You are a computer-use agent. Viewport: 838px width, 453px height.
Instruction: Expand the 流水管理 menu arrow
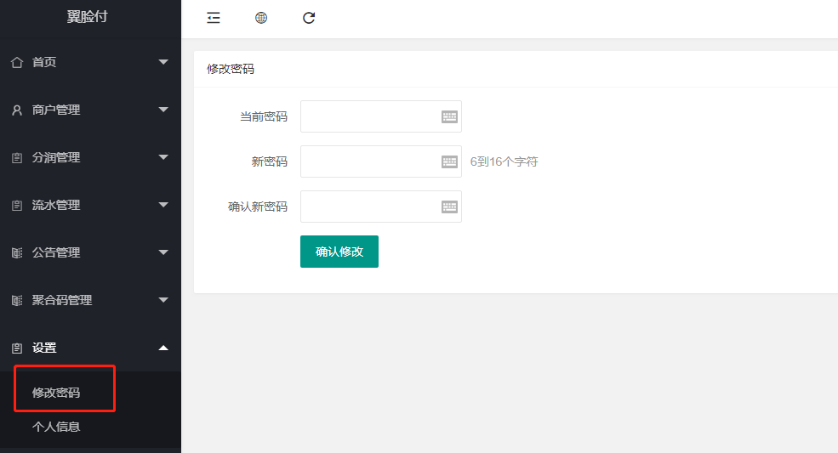pos(163,205)
